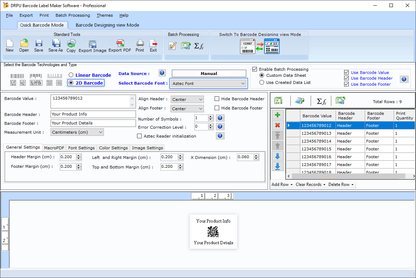
Task: Check Hide Barcode Header box
Action: pyautogui.click(x=217, y=98)
